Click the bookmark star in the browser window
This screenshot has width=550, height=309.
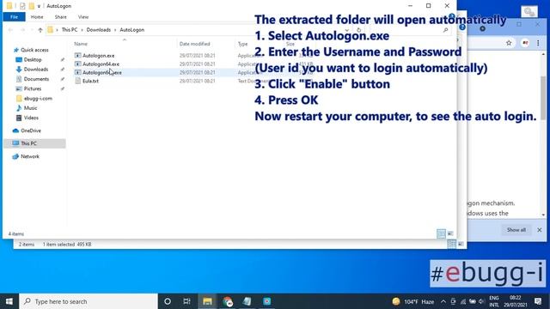pyautogui.click(x=509, y=43)
